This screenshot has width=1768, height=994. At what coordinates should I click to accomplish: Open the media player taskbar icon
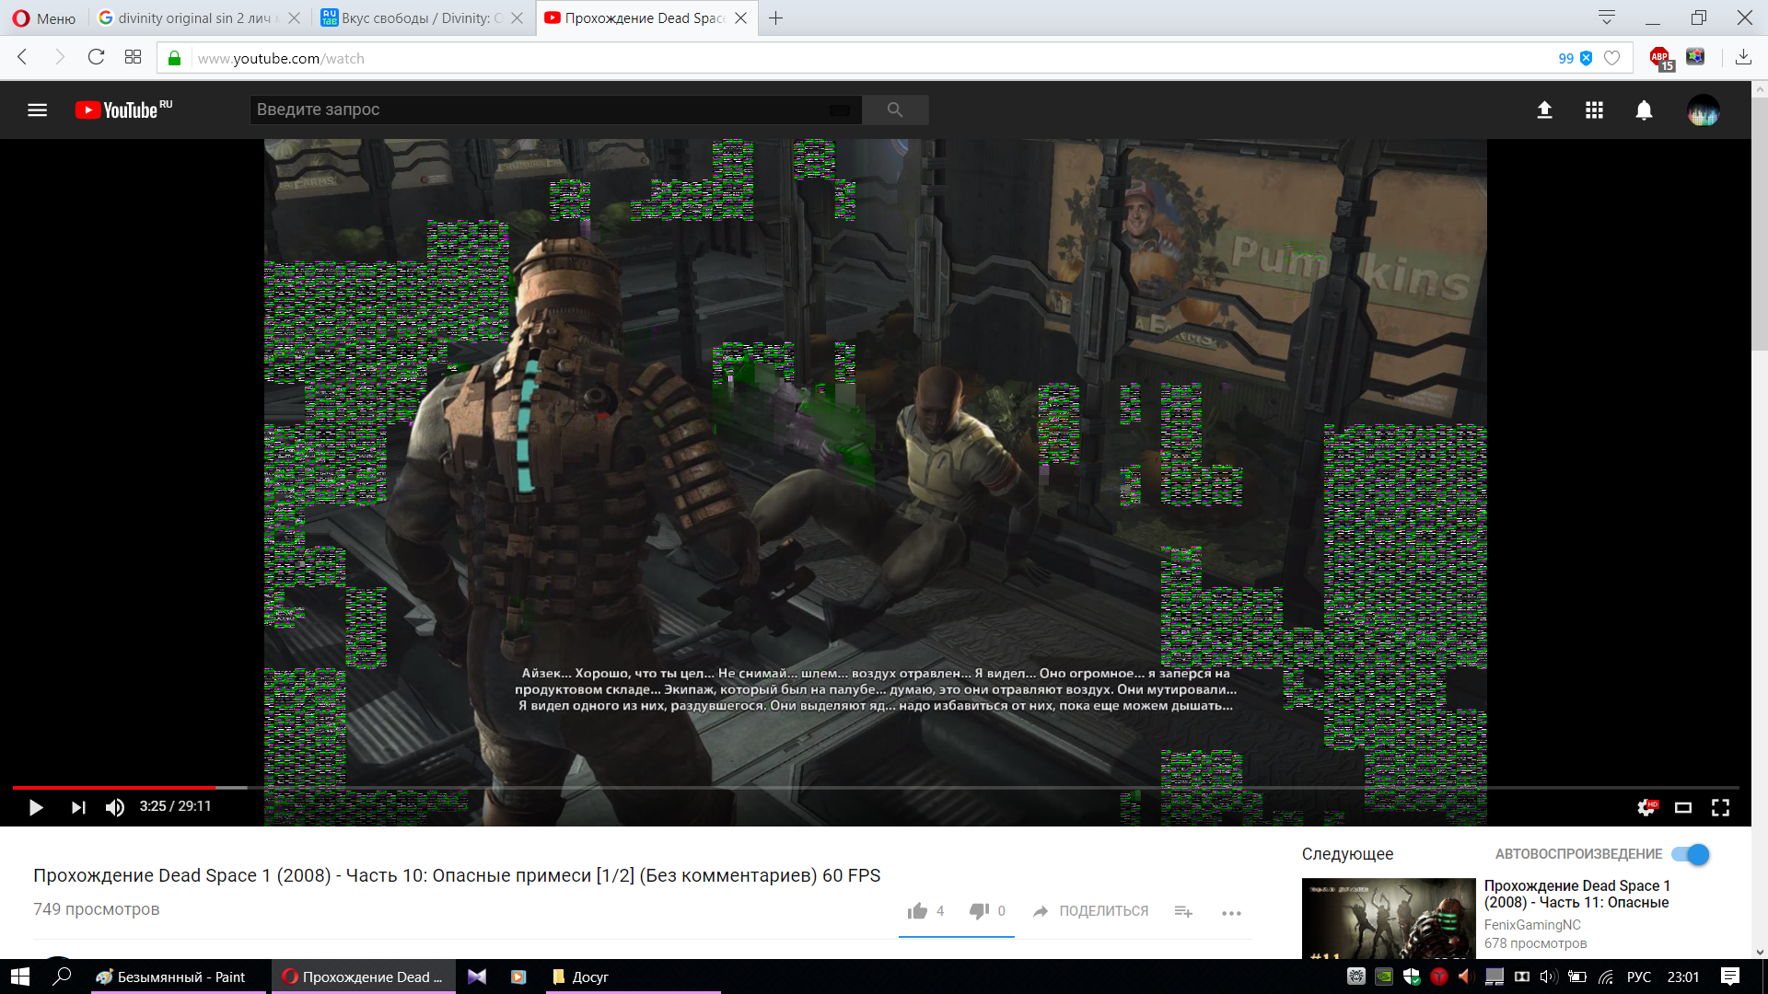(x=518, y=977)
